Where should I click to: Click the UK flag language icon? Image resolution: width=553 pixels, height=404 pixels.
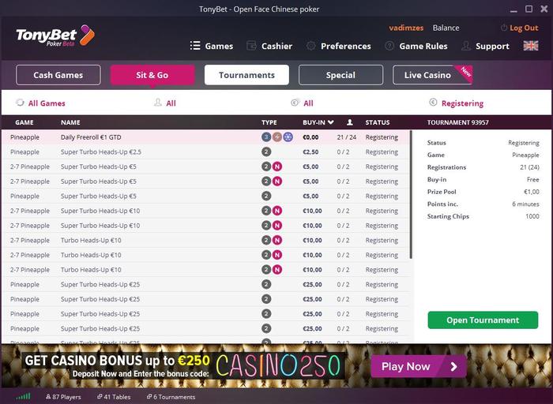pos(531,46)
